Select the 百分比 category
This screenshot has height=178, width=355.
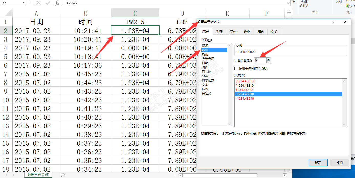[x=214, y=72]
